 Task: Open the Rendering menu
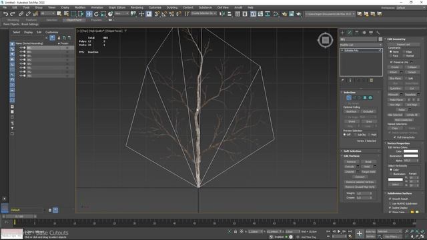coord(137,7)
